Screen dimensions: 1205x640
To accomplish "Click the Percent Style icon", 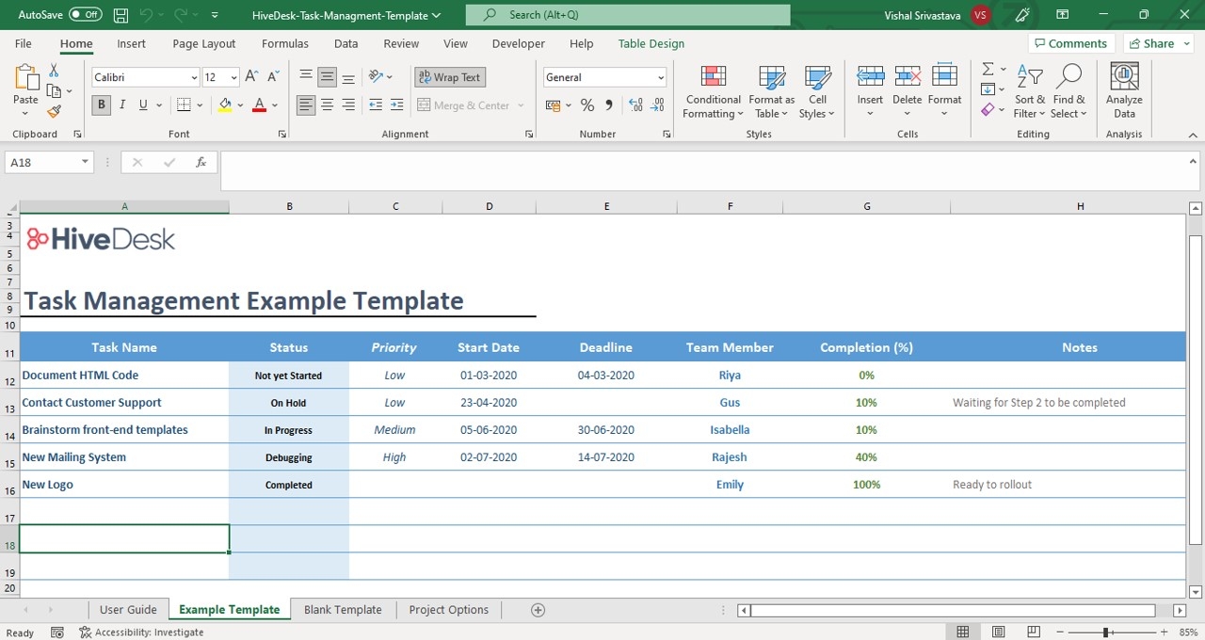I will 586,105.
